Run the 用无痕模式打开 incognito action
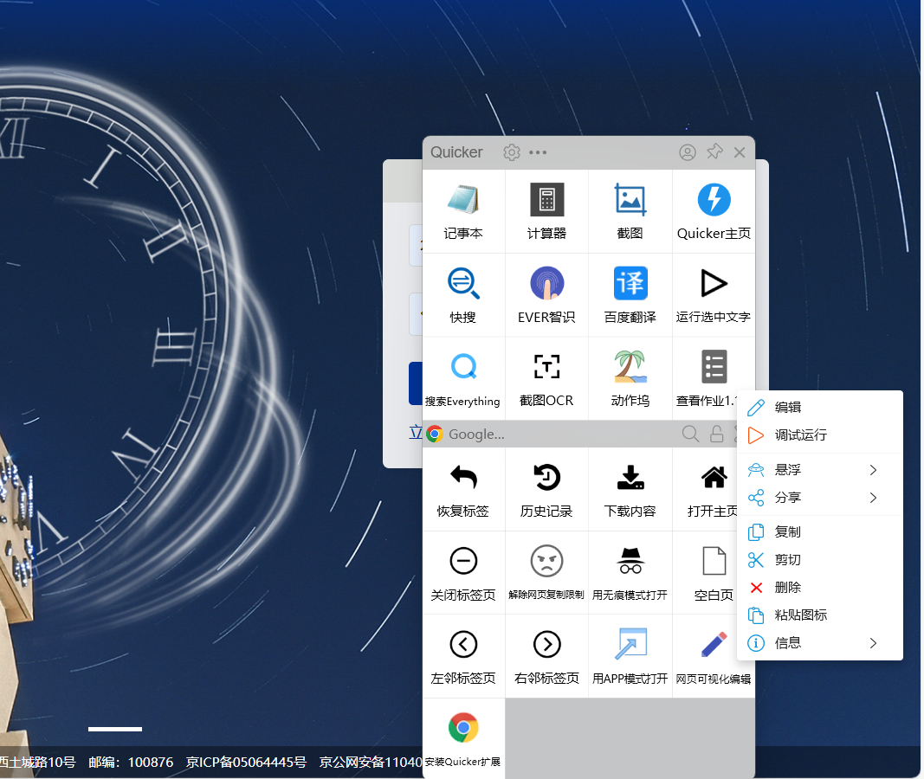 point(630,573)
